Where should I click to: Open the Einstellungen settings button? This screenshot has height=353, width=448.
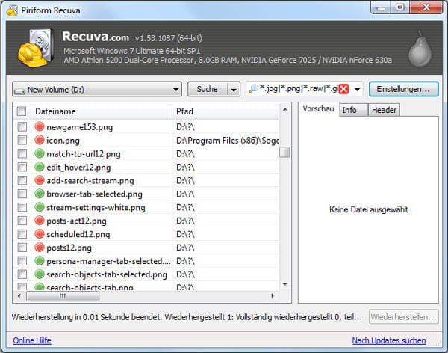(x=402, y=89)
